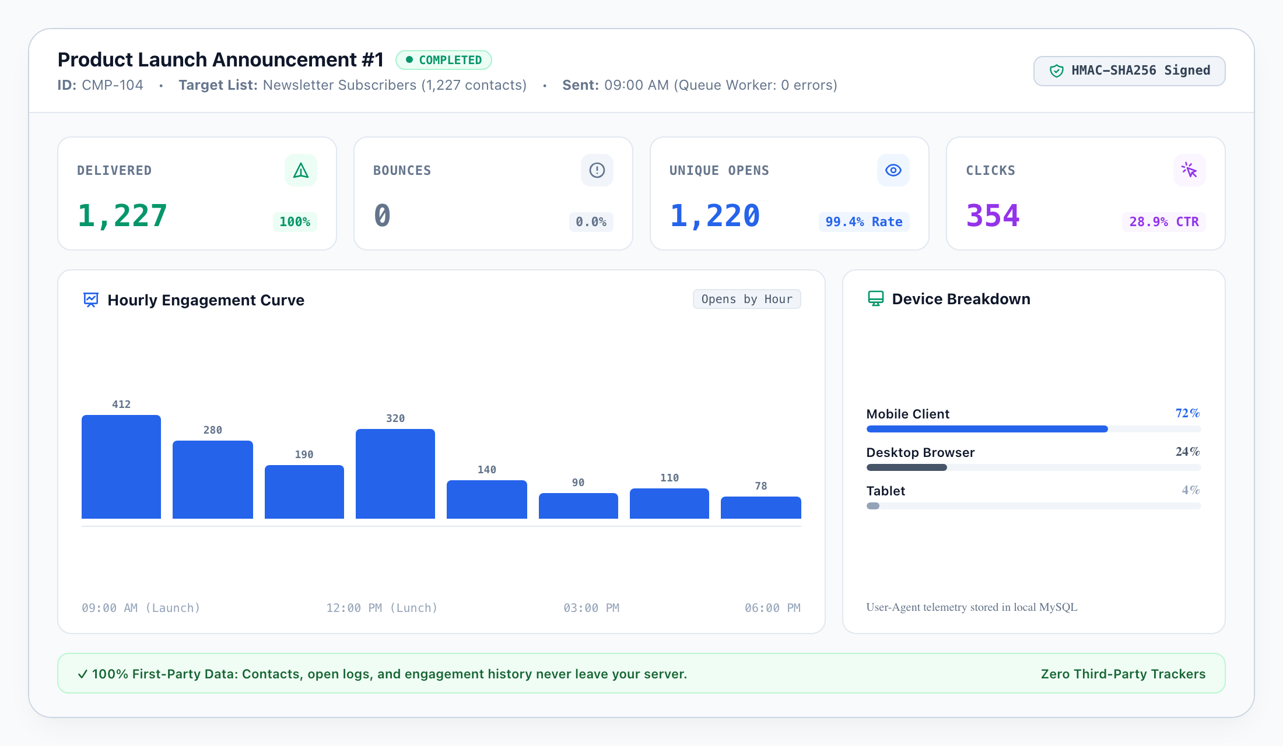Image resolution: width=1283 pixels, height=746 pixels.
Task: Click the Bounces alert circle icon
Action: coord(597,170)
